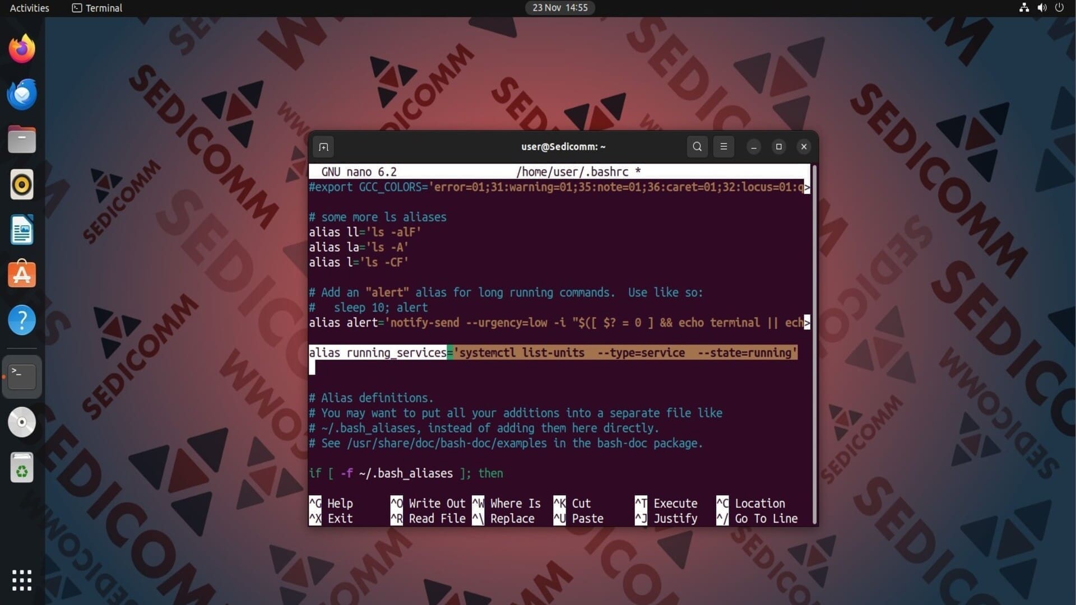
Task: Click the '# See /usr/share/doc/bash-doc' comment line
Action: click(x=505, y=444)
